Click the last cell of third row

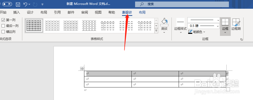(x=202, y=85)
